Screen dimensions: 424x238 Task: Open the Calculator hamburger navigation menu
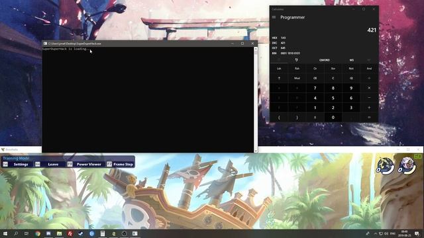(x=274, y=17)
